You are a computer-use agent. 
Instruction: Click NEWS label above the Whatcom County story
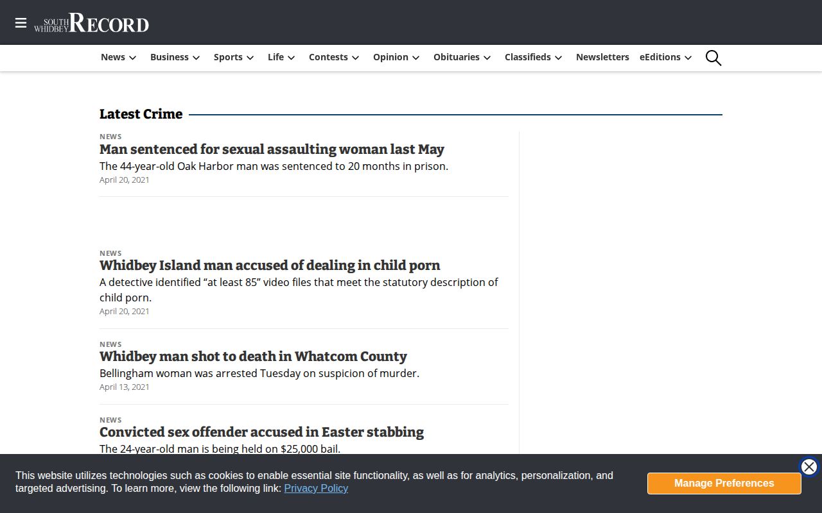click(110, 344)
